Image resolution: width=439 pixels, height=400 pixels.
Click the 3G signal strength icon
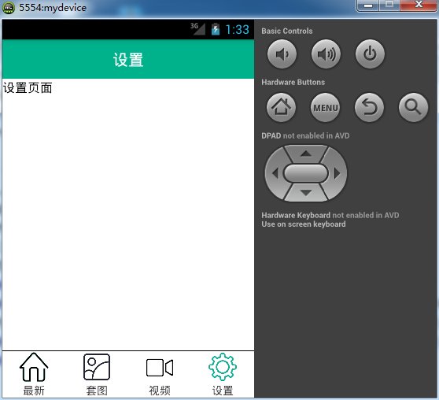pos(198,29)
